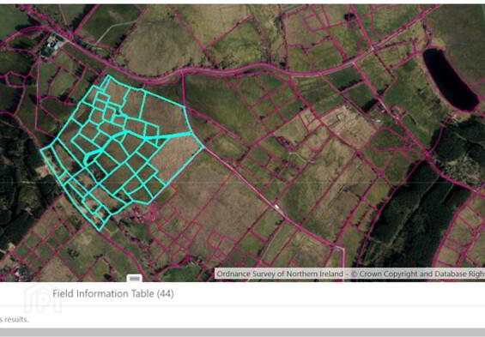The width and height of the screenshot is (485, 337).
Task: Click the faded house watermark logo
Action: point(43,298)
